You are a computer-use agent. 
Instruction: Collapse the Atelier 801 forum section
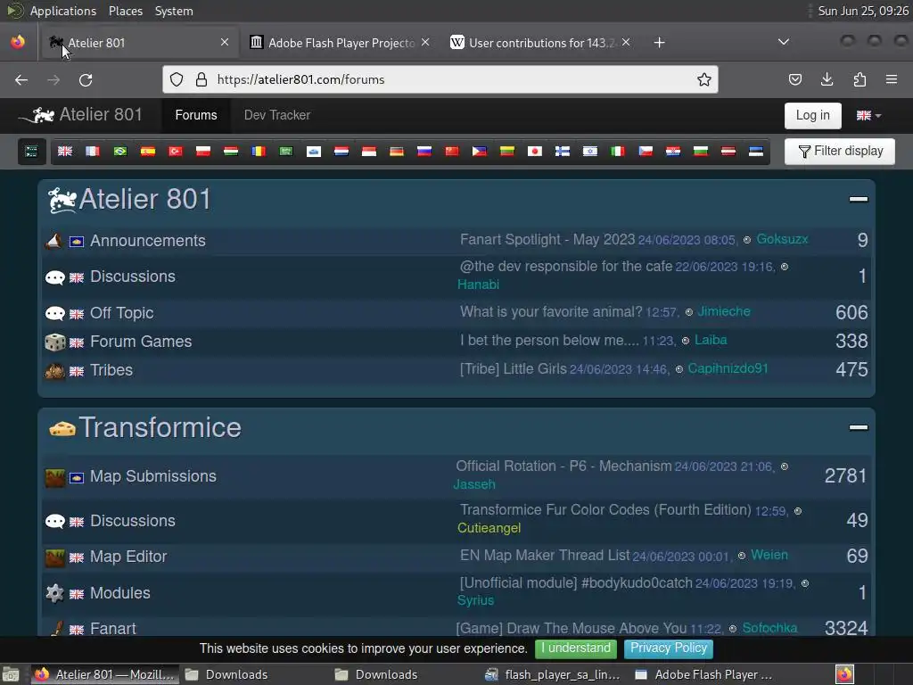(859, 199)
